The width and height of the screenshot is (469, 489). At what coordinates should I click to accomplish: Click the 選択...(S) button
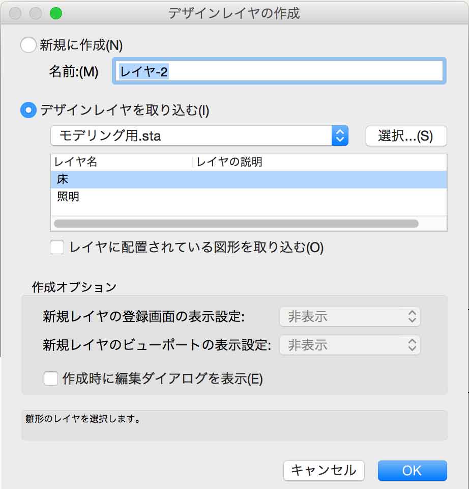405,136
